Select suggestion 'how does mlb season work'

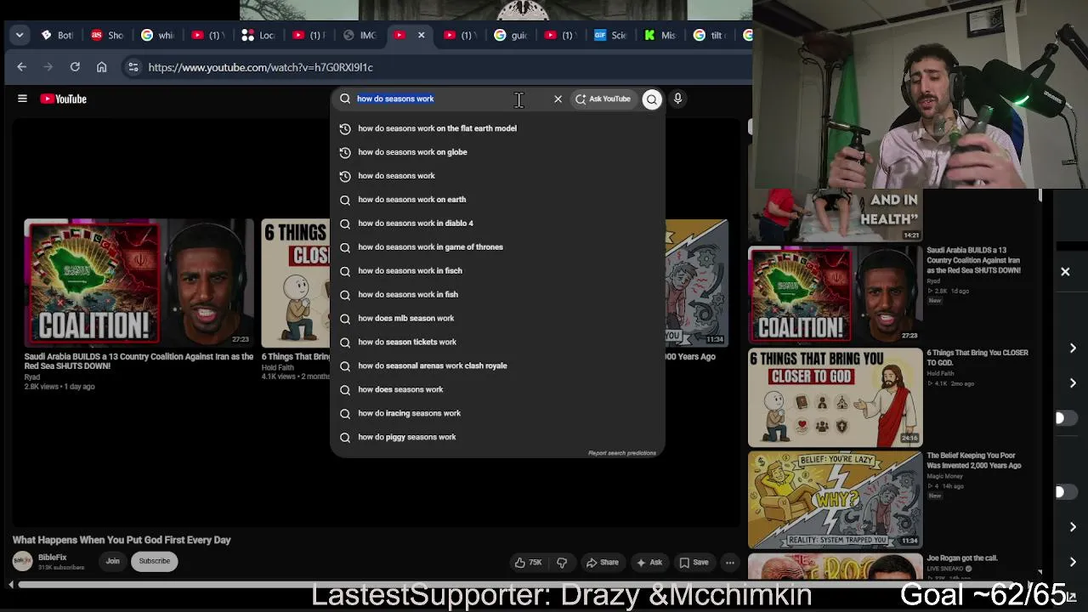click(497, 319)
